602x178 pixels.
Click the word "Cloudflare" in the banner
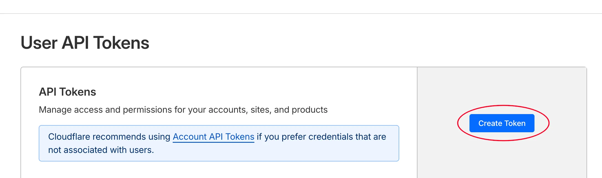[x=69, y=137]
